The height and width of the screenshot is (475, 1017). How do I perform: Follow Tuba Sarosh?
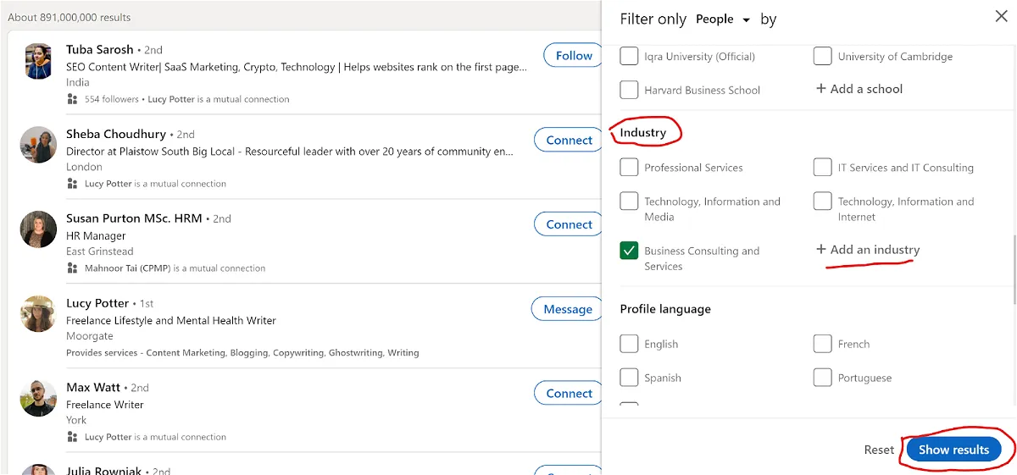(x=574, y=56)
